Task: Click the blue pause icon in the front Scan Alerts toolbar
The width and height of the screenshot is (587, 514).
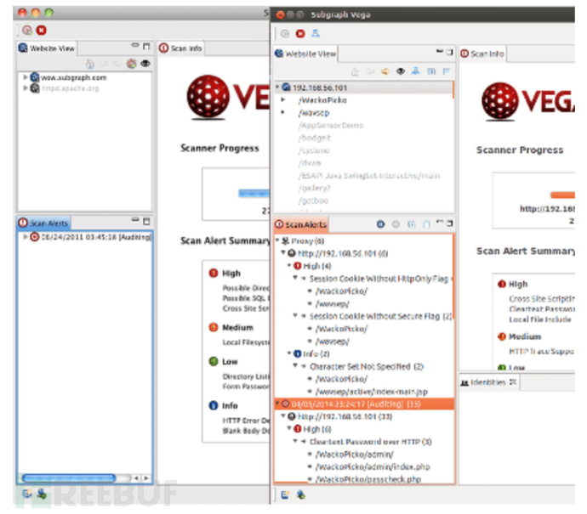Action: click(x=381, y=224)
